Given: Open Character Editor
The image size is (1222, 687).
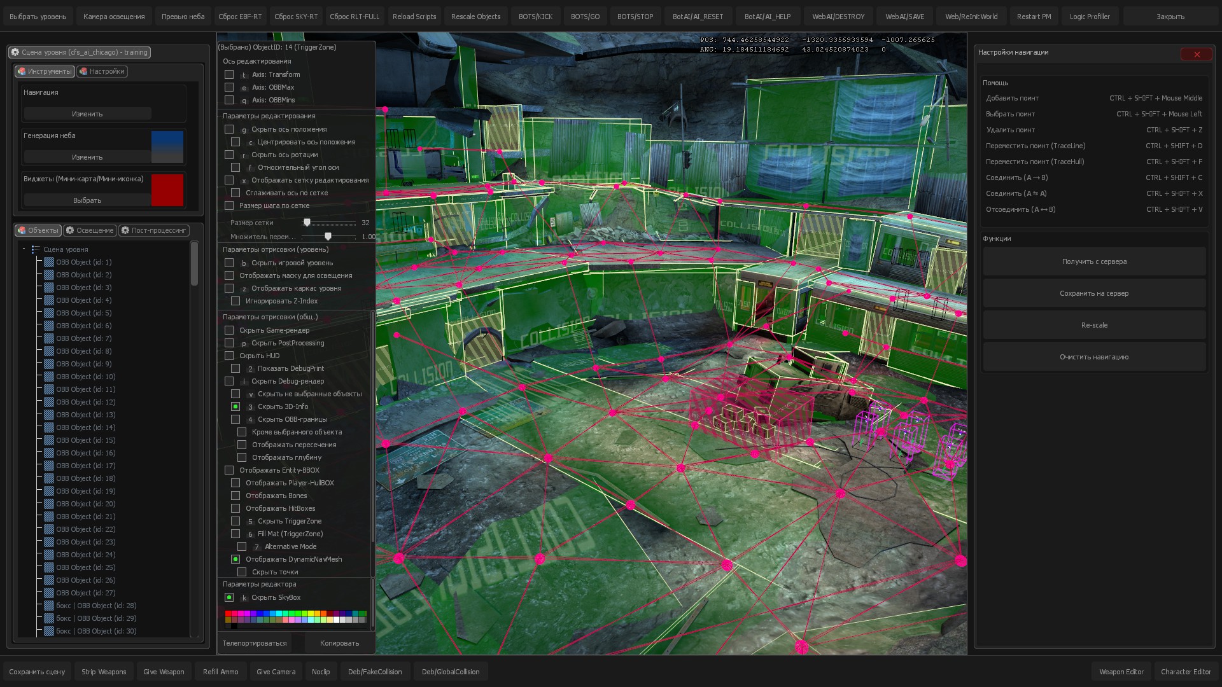Looking at the screenshot, I should (x=1186, y=672).
